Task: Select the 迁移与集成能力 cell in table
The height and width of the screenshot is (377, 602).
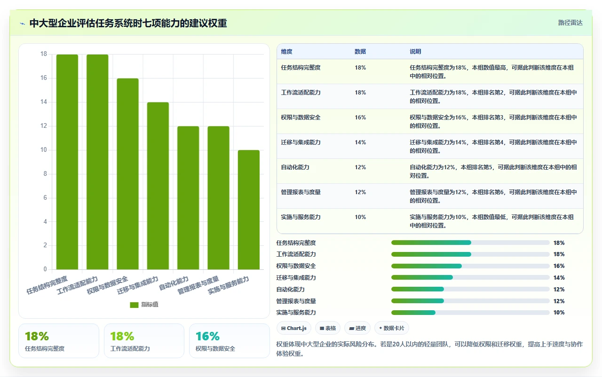Action: click(x=301, y=142)
